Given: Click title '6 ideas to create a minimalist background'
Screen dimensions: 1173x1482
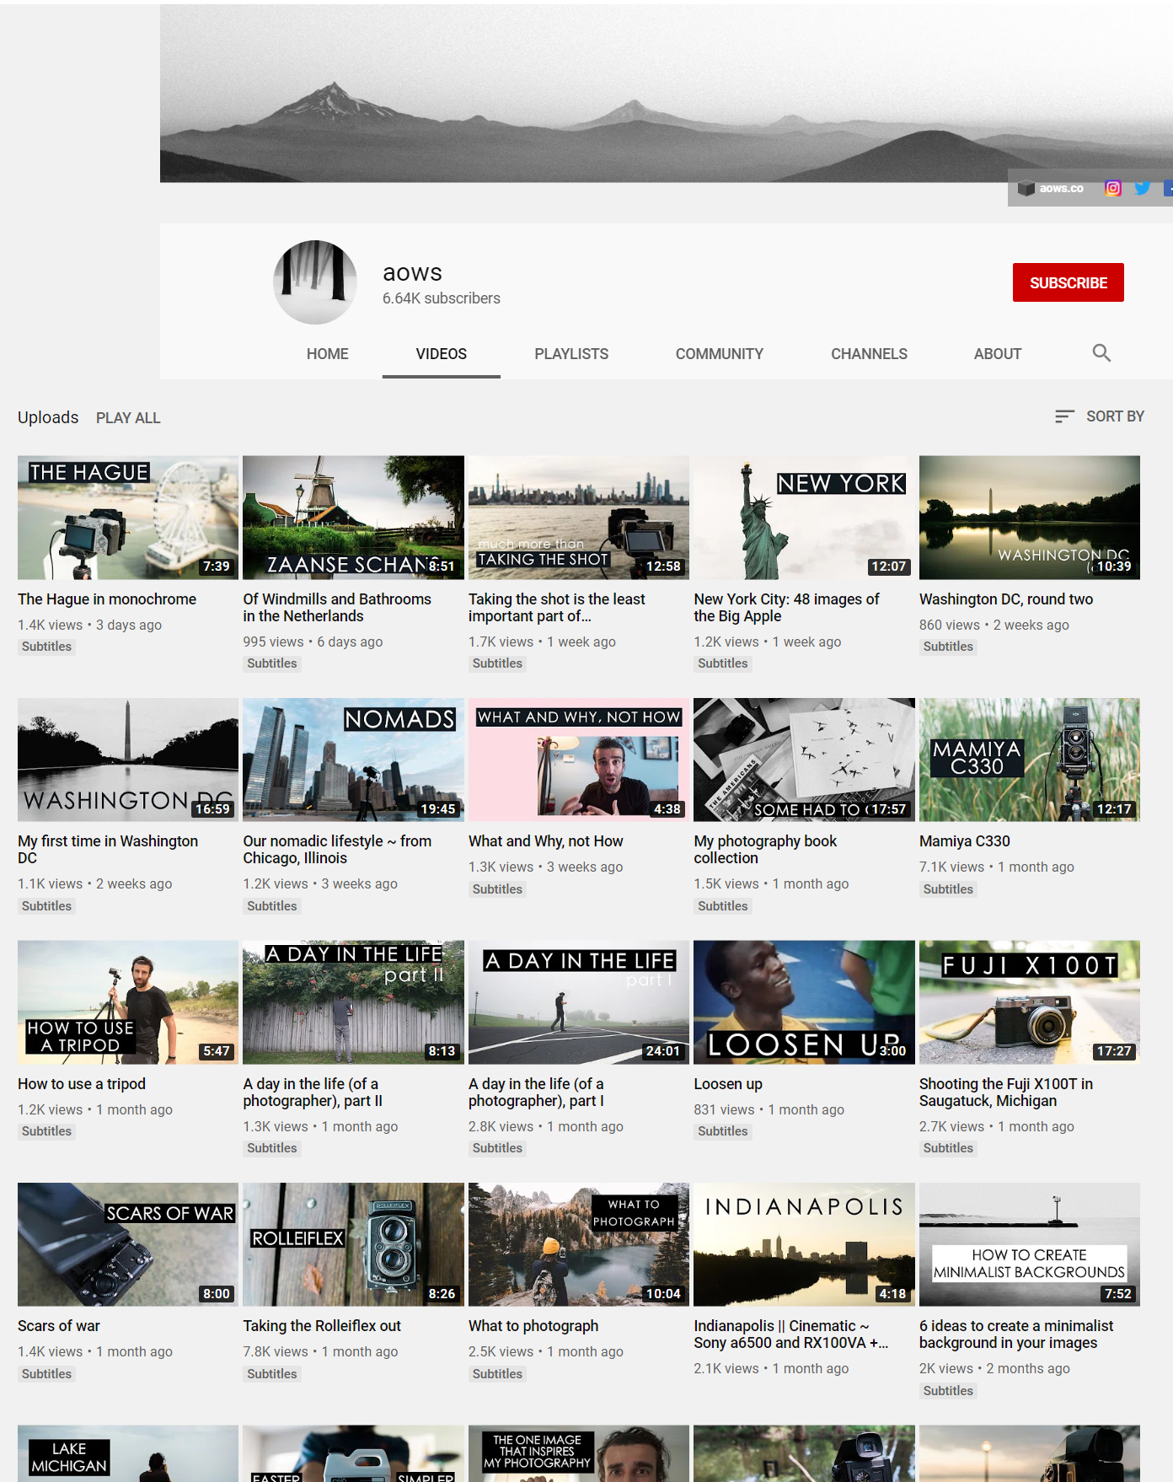Looking at the screenshot, I should pyautogui.click(x=1016, y=1334).
